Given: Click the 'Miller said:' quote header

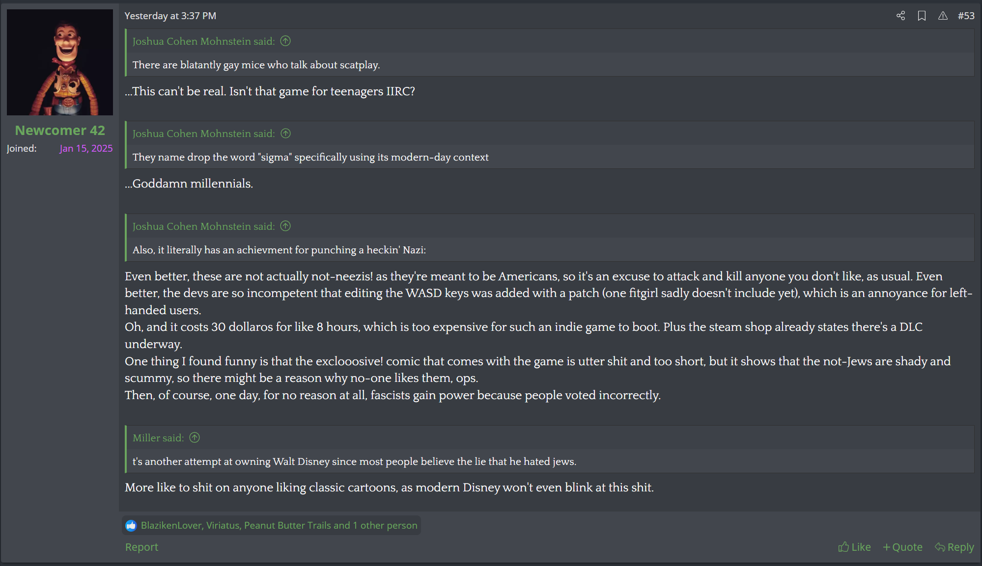Looking at the screenshot, I should (158, 438).
